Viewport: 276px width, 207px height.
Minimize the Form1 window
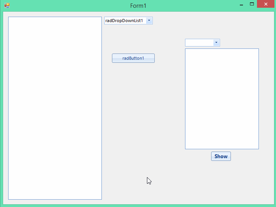[241, 5]
